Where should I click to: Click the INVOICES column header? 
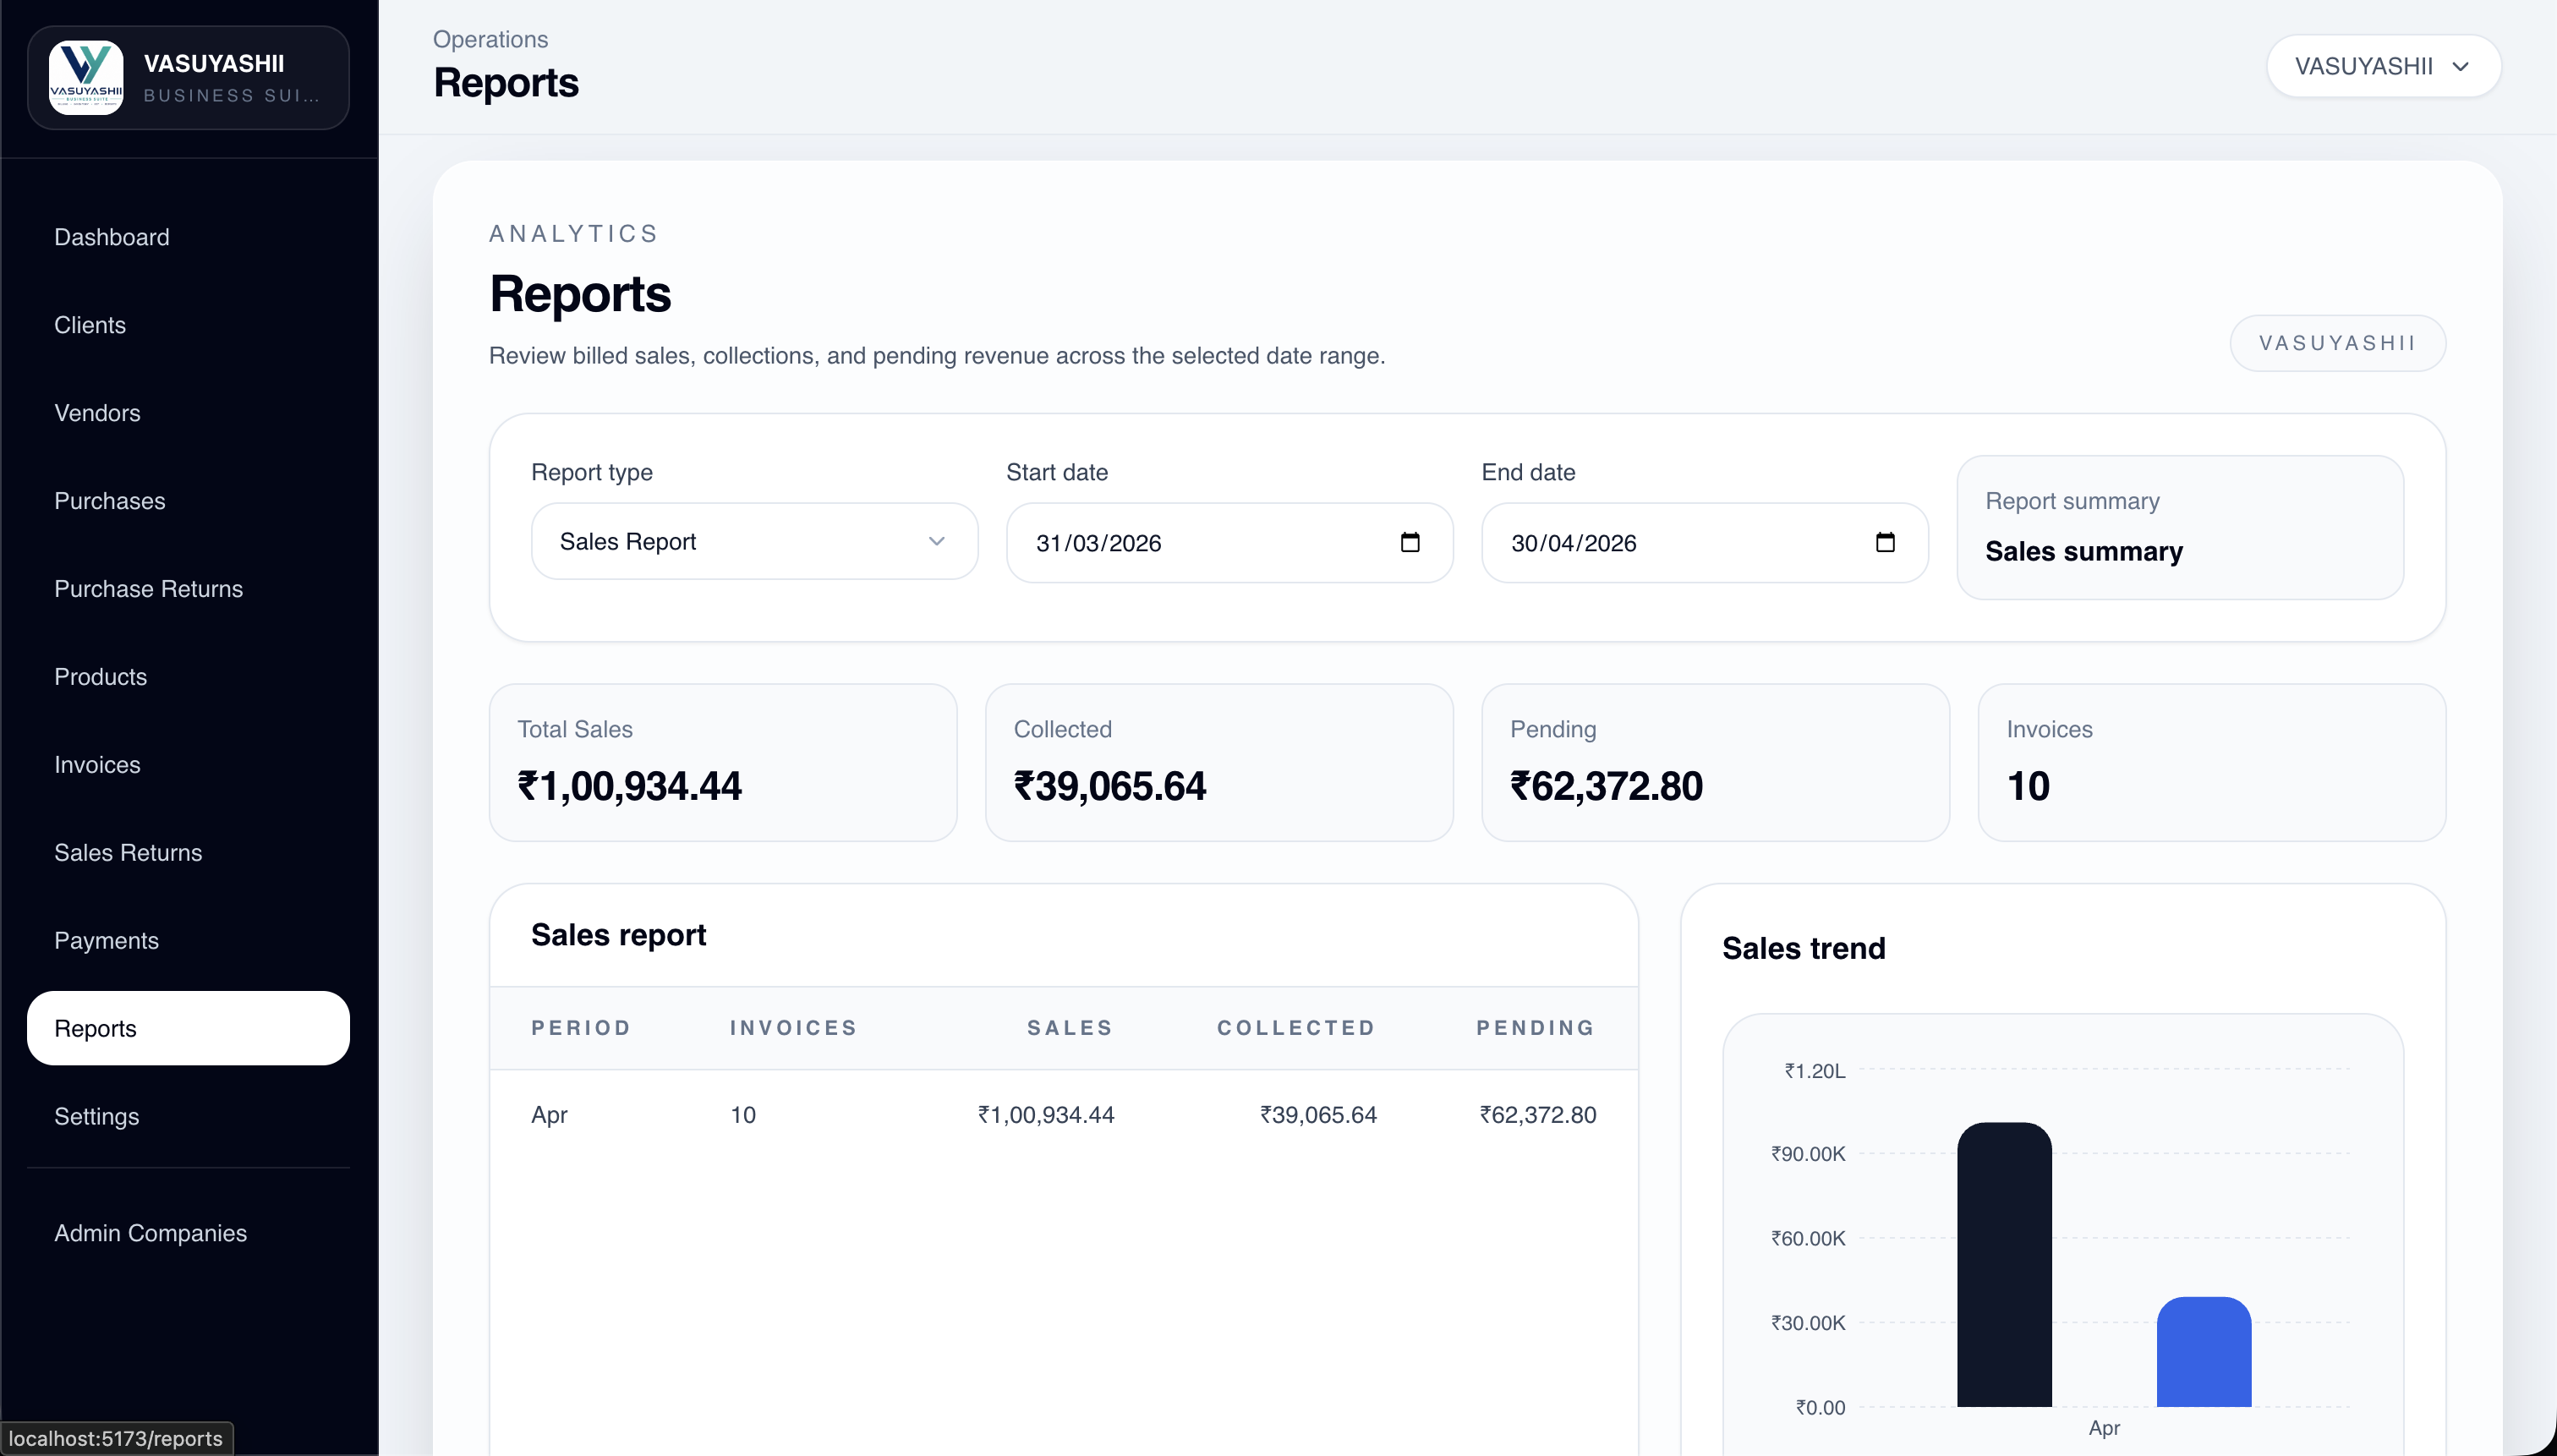pyautogui.click(x=794, y=1027)
